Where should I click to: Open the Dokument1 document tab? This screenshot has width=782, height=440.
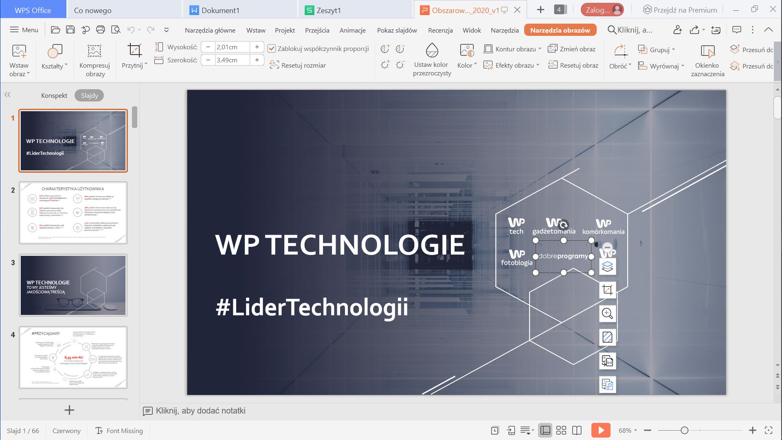[x=220, y=10]
